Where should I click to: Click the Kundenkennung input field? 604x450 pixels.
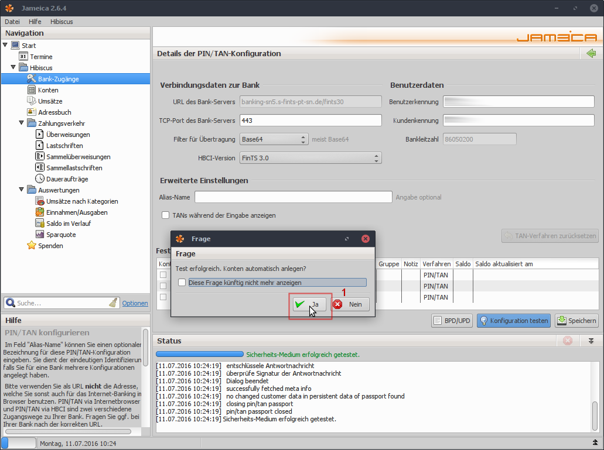click(x=518, y=121)
